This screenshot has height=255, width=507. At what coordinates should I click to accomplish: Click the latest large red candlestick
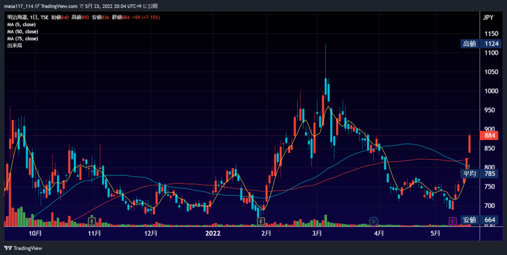(469, 143)
